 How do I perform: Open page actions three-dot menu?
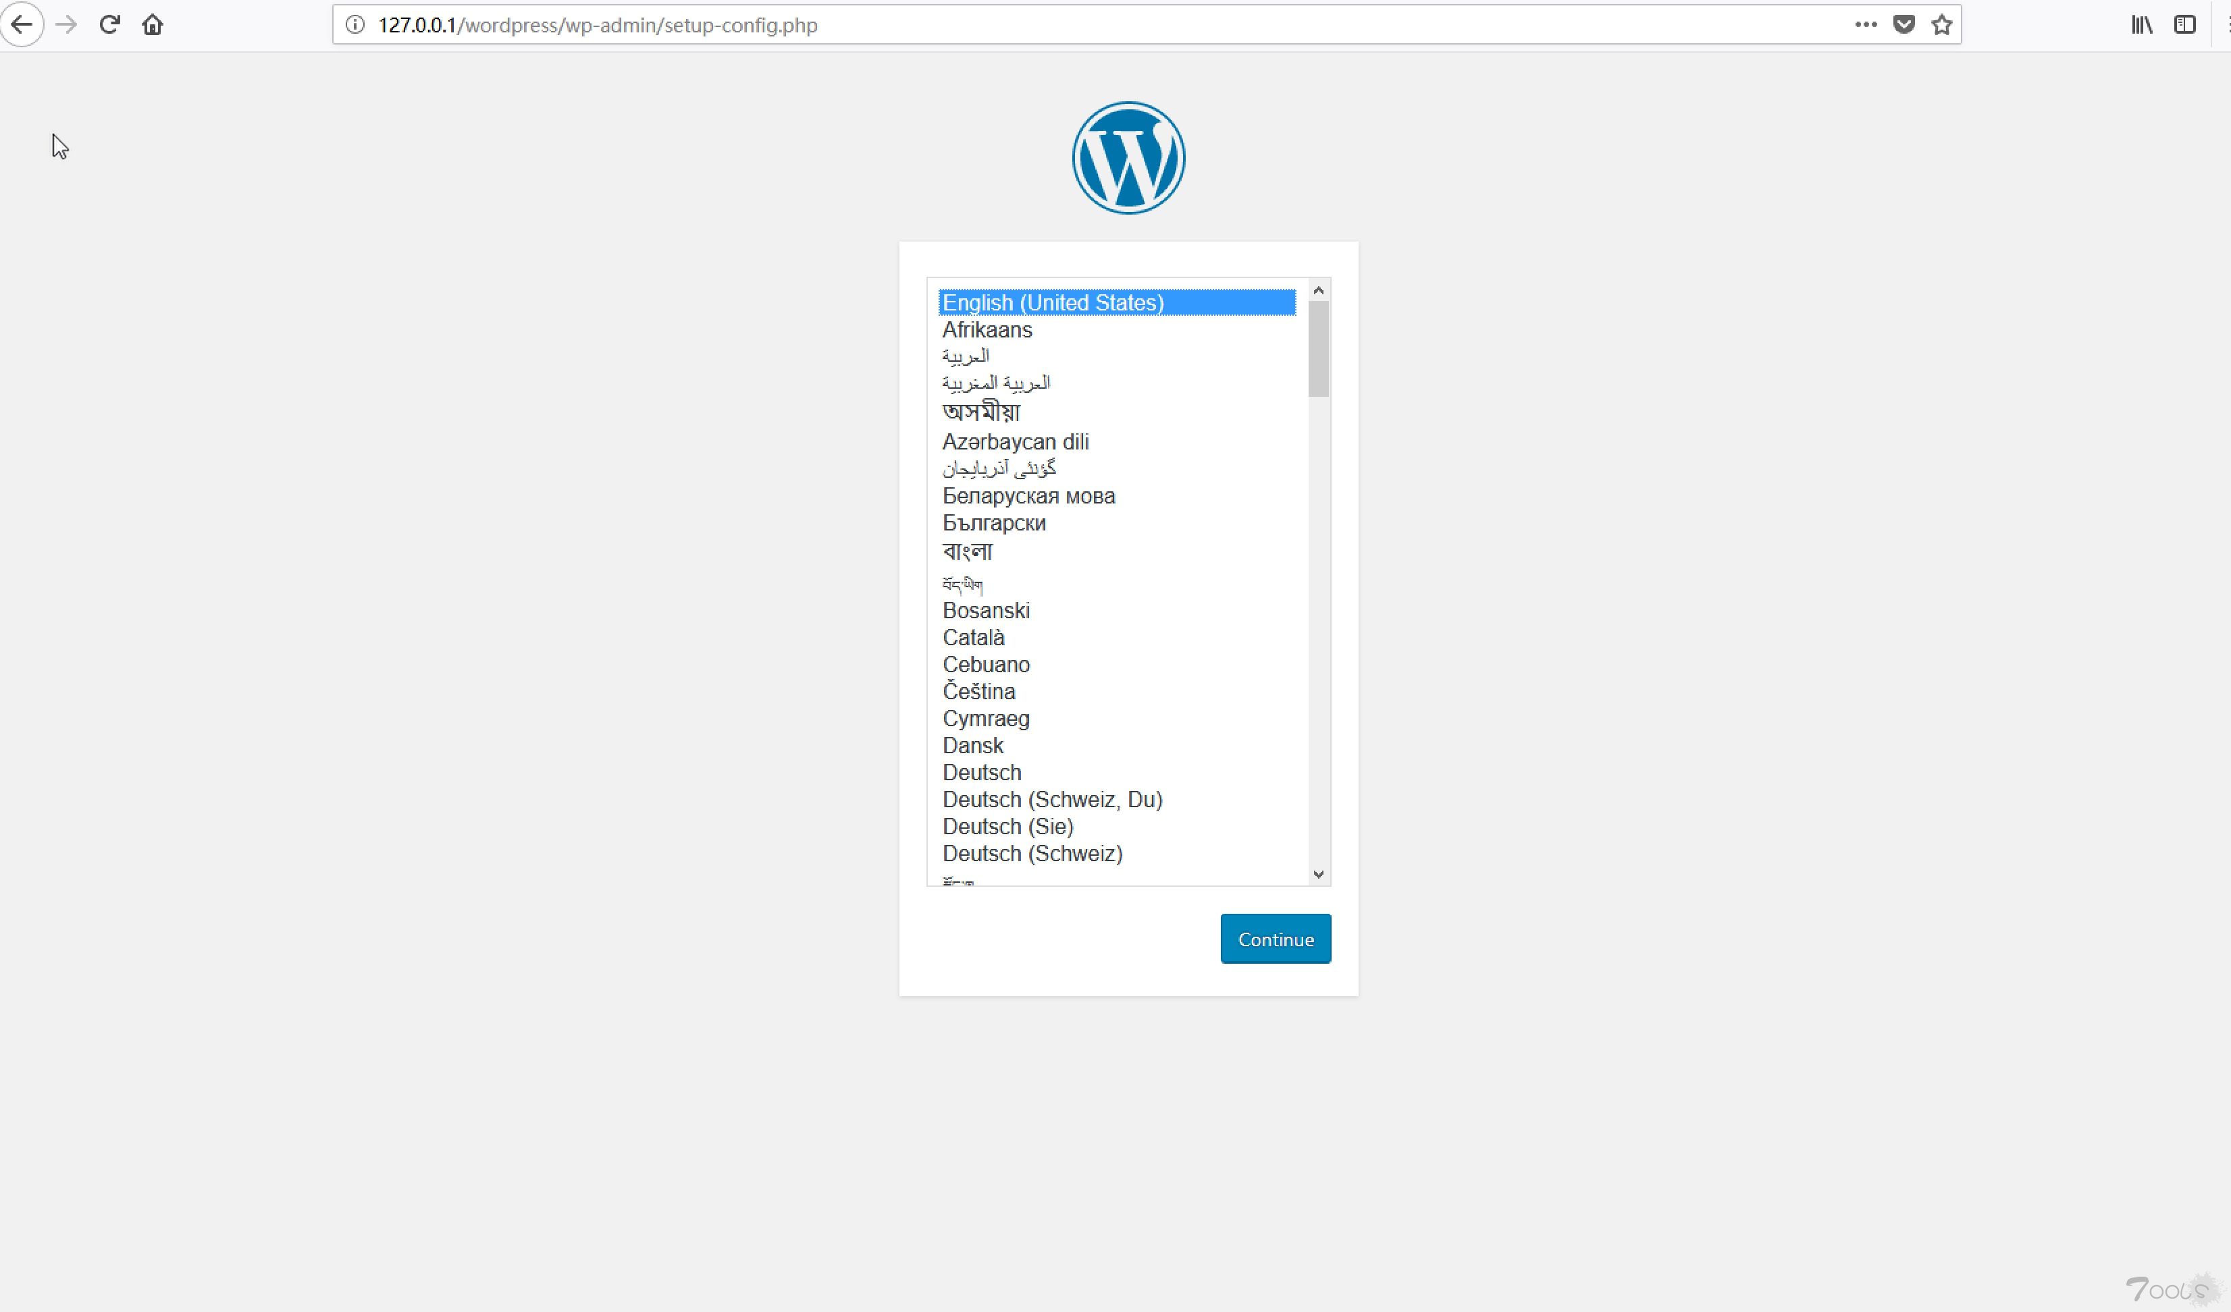pyautogui.click(x=1866, y=25)
